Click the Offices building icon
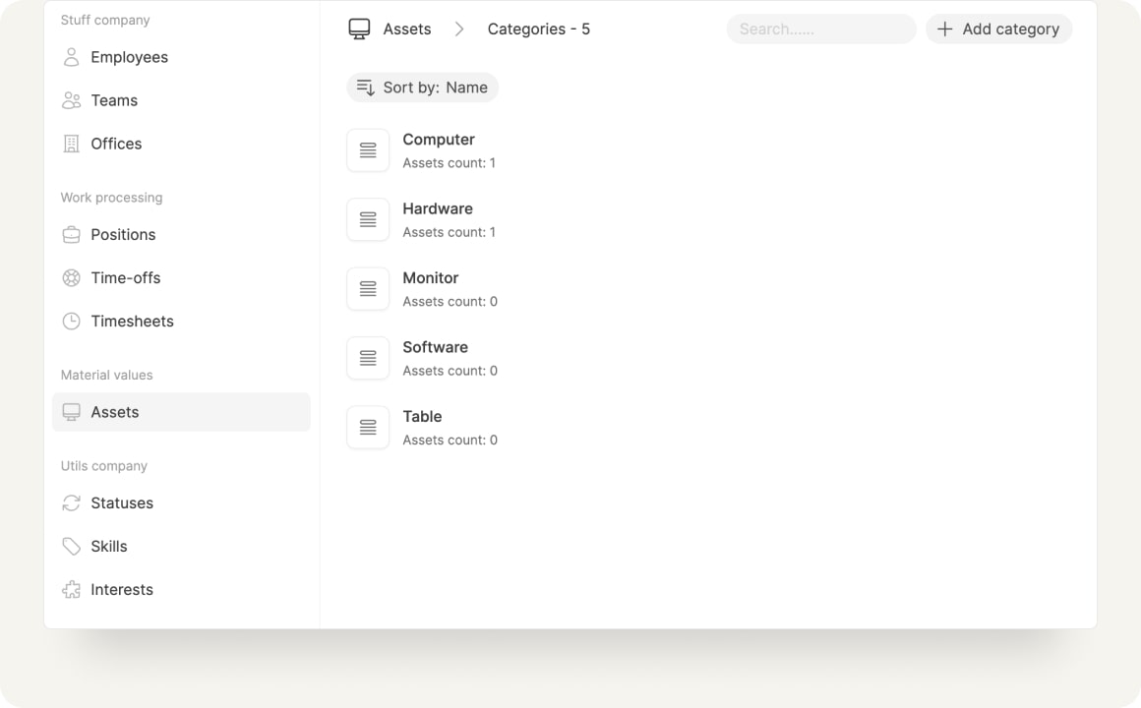Image resolution: width=1141 pixels, height=708 pixels. pyautogui.click(x=71, y=144)
